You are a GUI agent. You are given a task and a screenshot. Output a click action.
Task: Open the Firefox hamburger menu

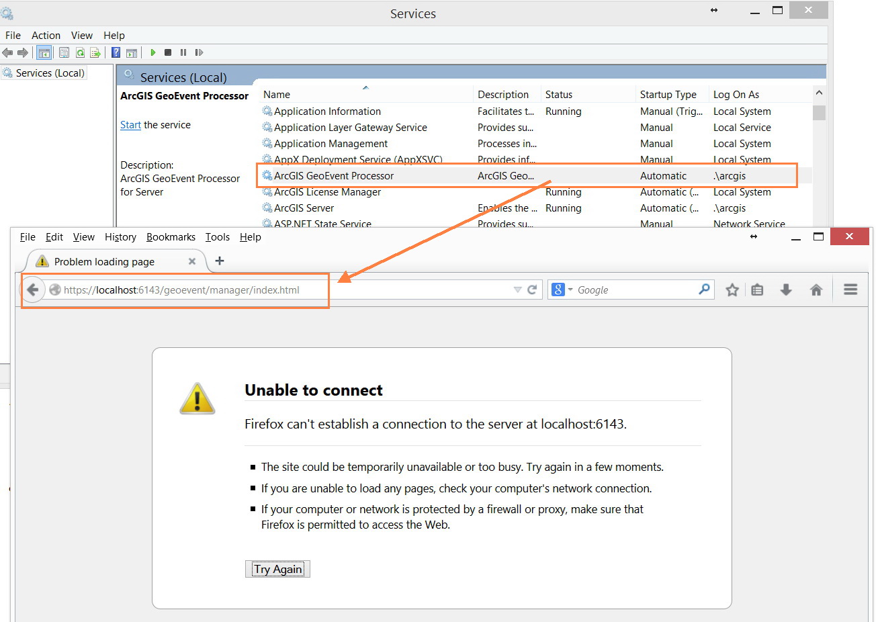(850, 290)
